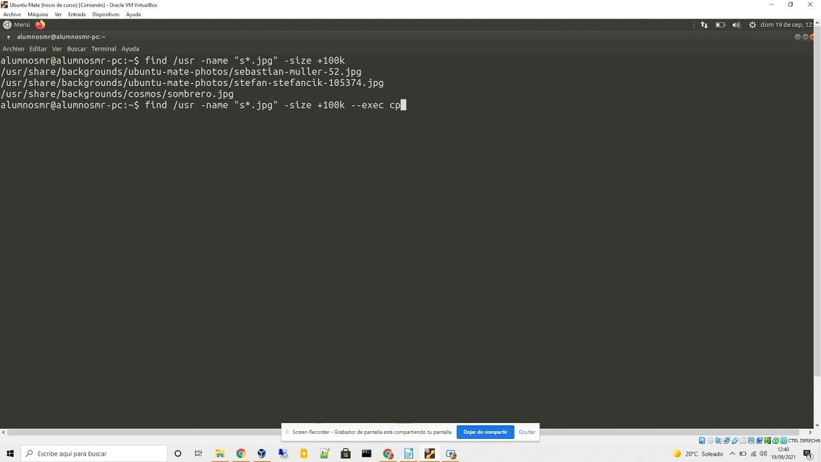Image resolution: width=821 pixels, height=462 pixels.
Task: Open Firefox from the top panel
Action: [40, 24]
